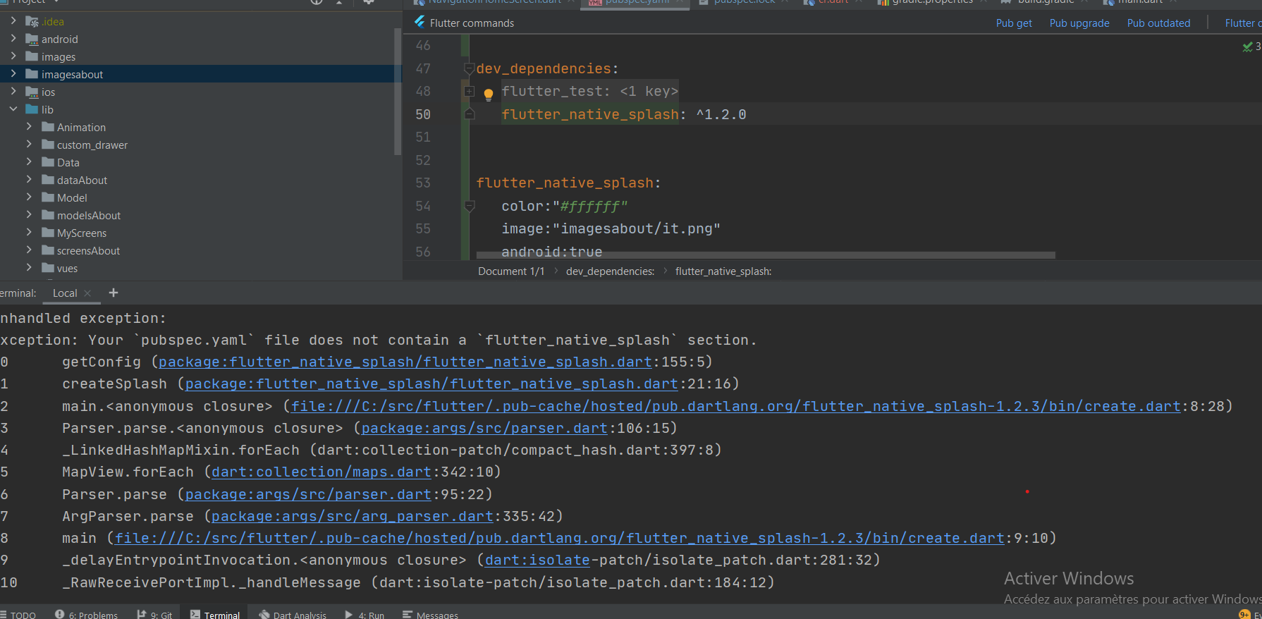Expand the android folder
This screenshot has height=619, width=1262.
(x=13, y=39)
